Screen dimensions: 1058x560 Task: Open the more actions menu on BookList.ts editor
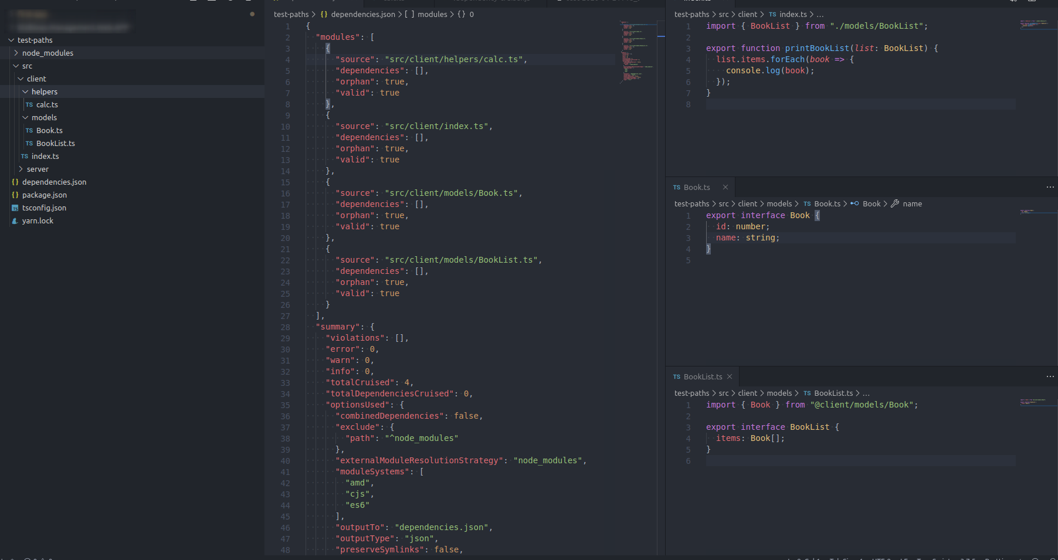[1049, 376]
